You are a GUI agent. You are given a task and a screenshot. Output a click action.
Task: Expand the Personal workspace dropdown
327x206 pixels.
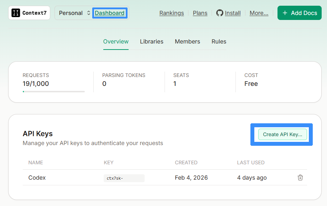[74, 13]
